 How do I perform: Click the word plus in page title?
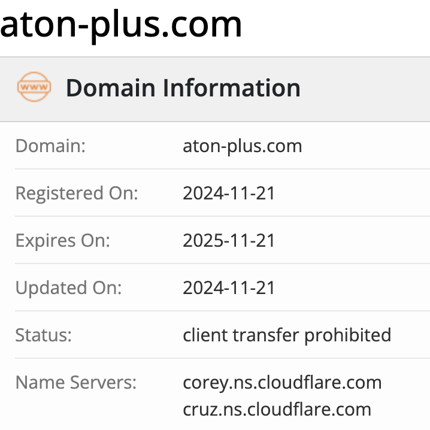tap(125, 25)
